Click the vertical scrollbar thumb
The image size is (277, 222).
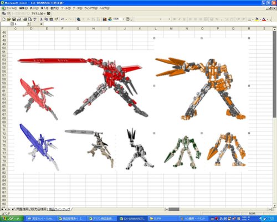point(275,74)
